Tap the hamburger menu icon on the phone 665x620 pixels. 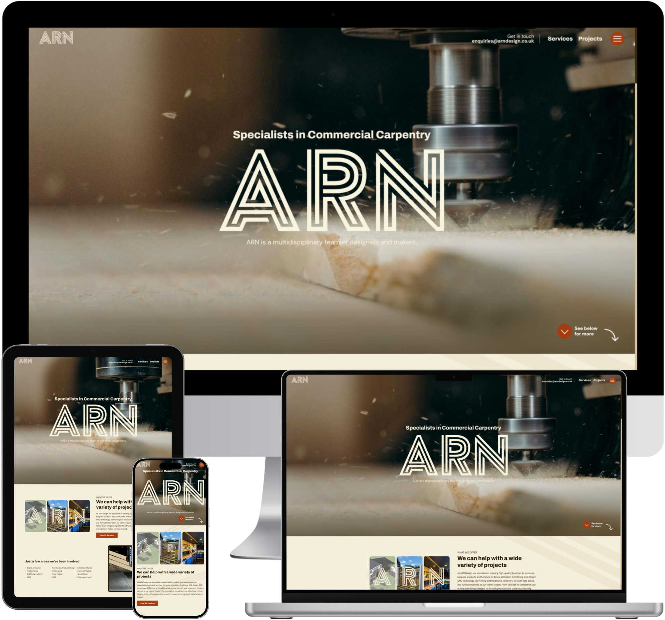coord(201,465)
